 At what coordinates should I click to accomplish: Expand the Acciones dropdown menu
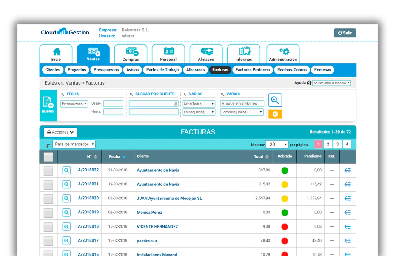click(60, 132)
